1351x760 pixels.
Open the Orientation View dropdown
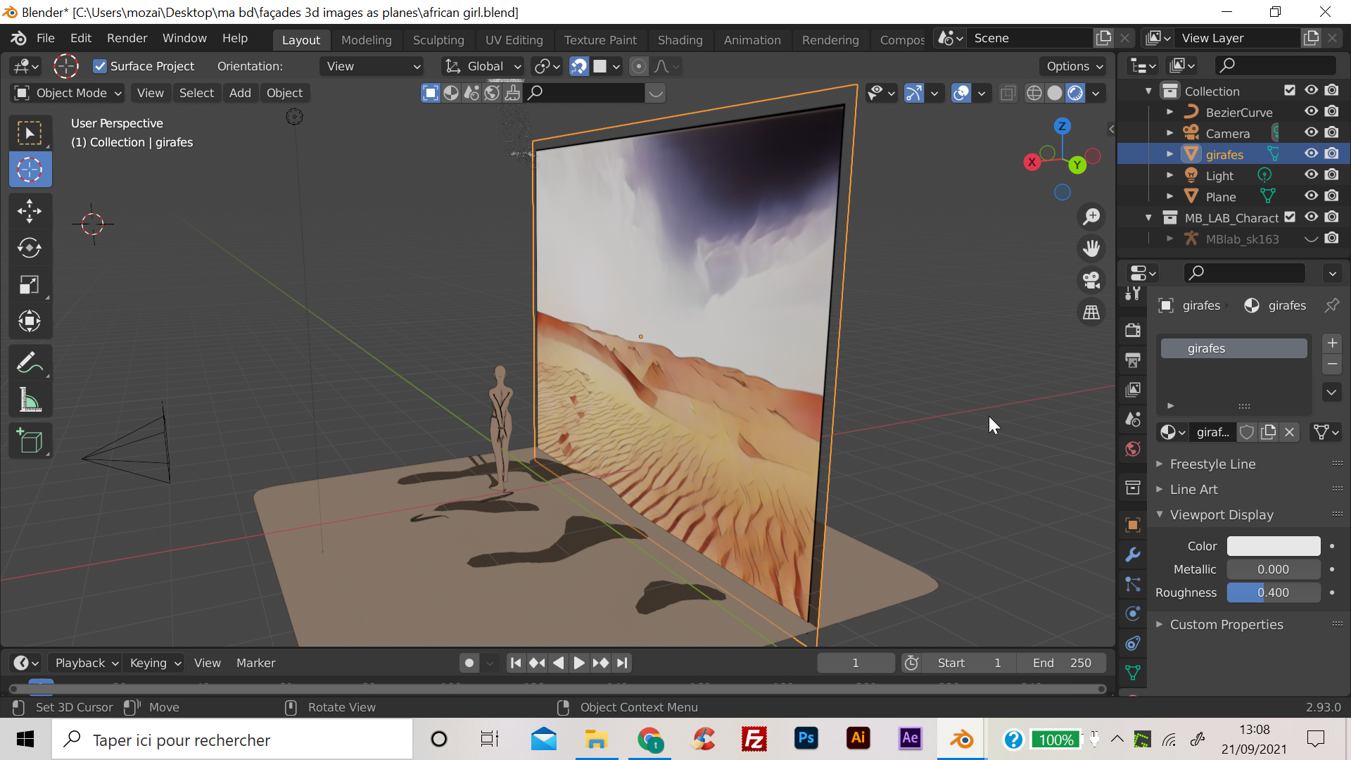pos(372,66)
